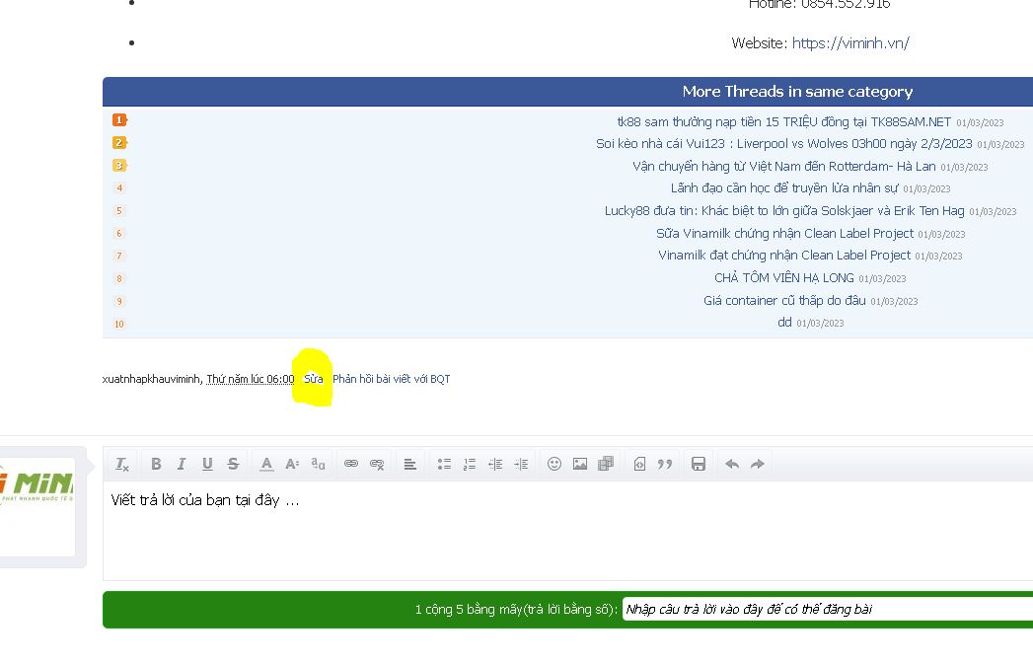Image resolution: width=1033 pixels, height=666 pixels.
Task: Click the captcha answer input field
Action: pos(827,610)
